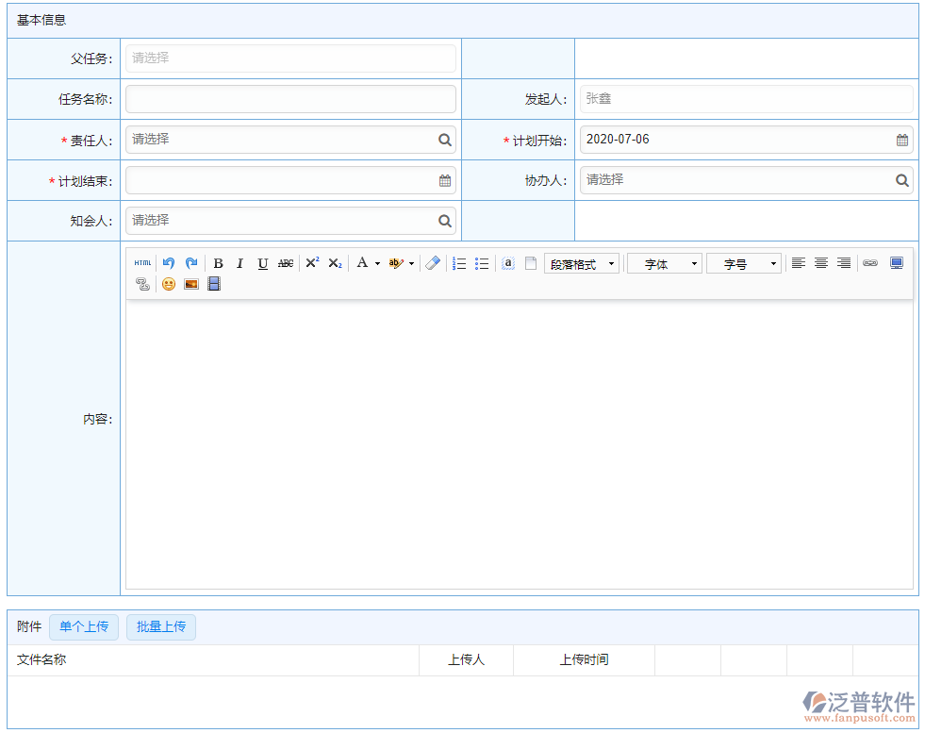Click the 任务名称 task name input field

pyautogui.click(x=290, y=99)
